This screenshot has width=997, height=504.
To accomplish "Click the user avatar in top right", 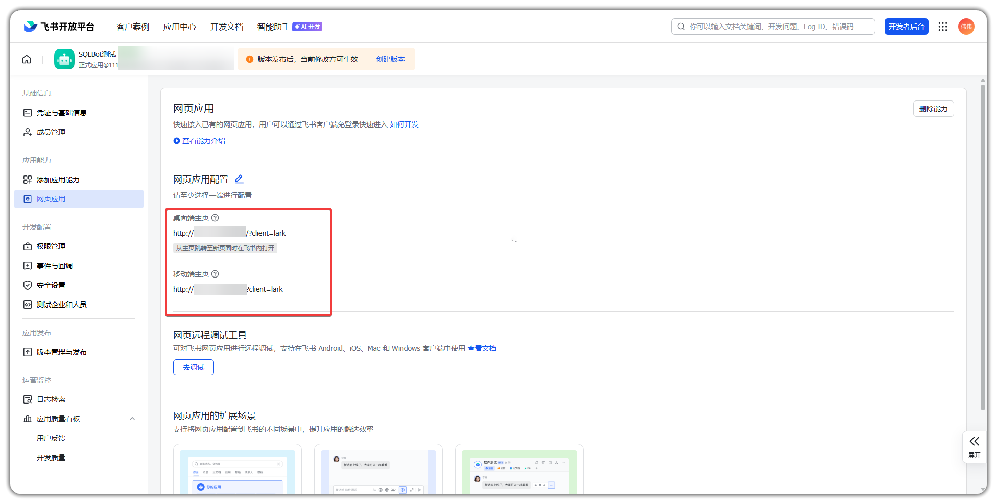I will (965, 27).
